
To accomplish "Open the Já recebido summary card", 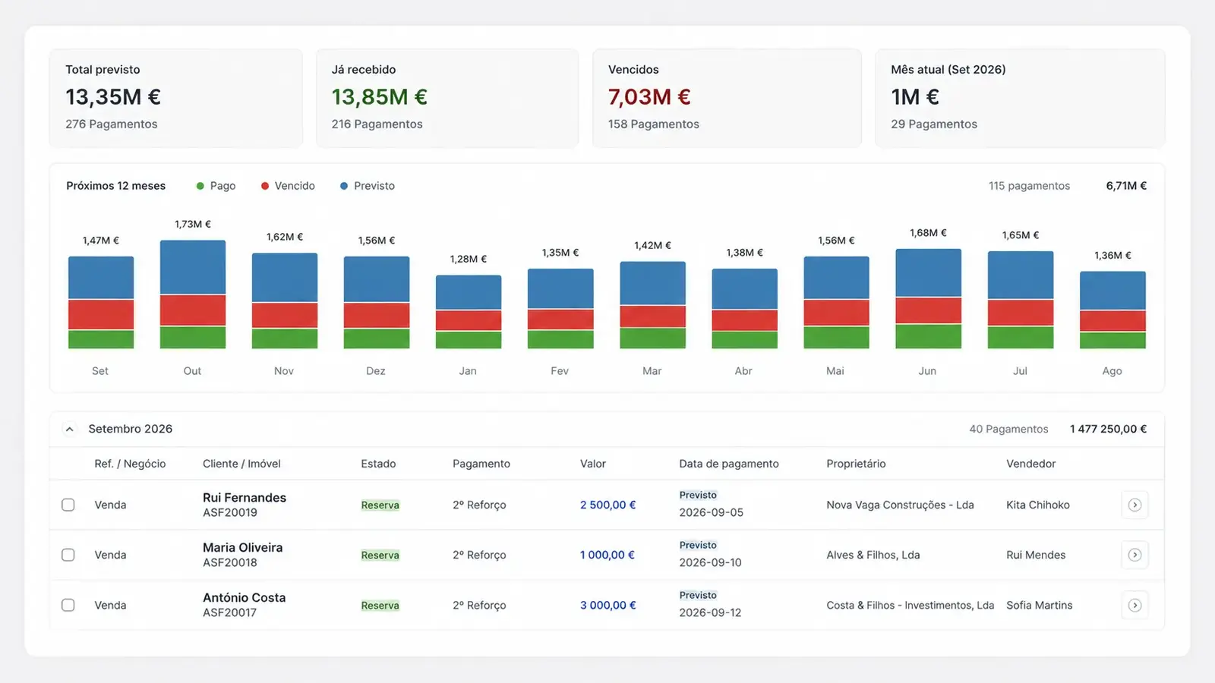I will 447,98.
